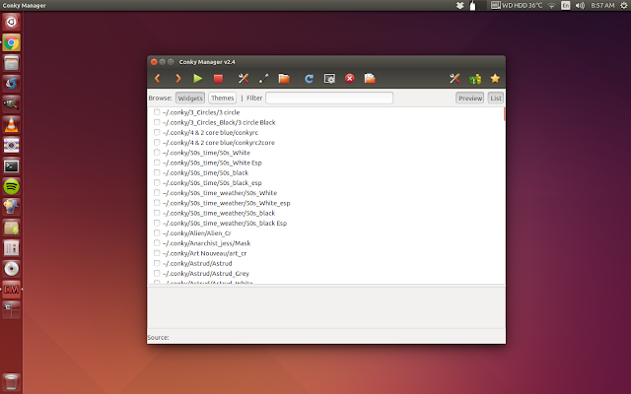Import theme pack icon
The width and height of the screenshot is (631, 394).
pyautogui.click(x=370, y=79)
